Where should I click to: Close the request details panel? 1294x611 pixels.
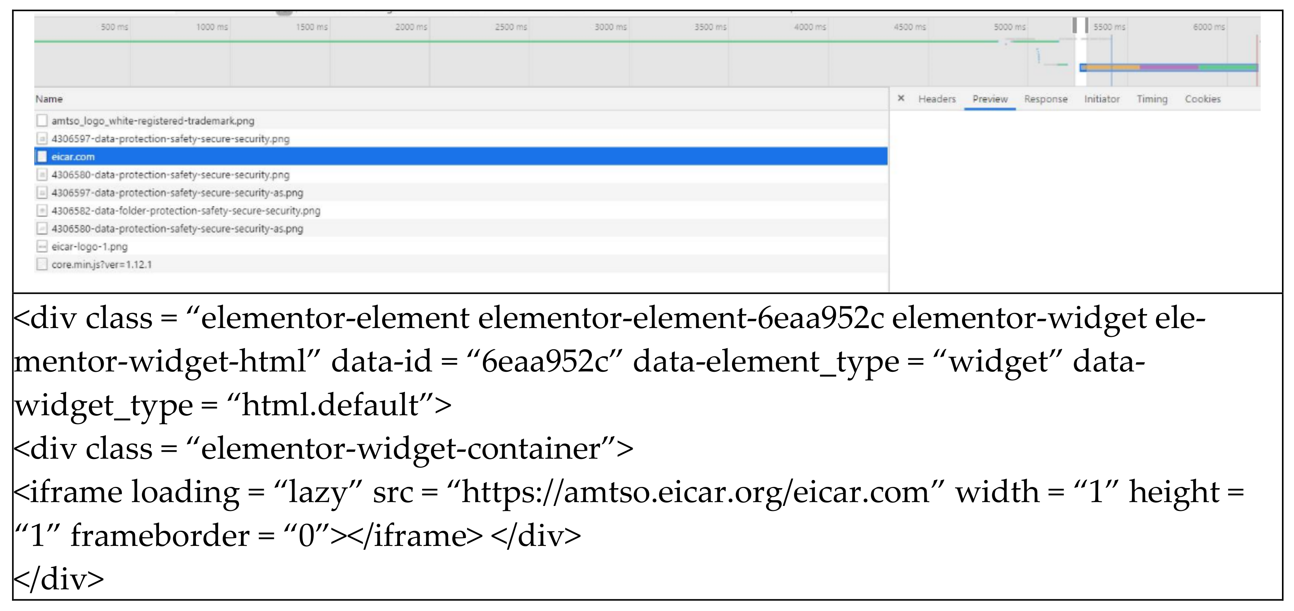(901, 98)
